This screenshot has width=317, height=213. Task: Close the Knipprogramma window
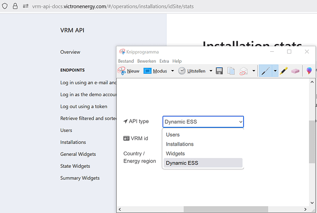(x=307, y=52)
